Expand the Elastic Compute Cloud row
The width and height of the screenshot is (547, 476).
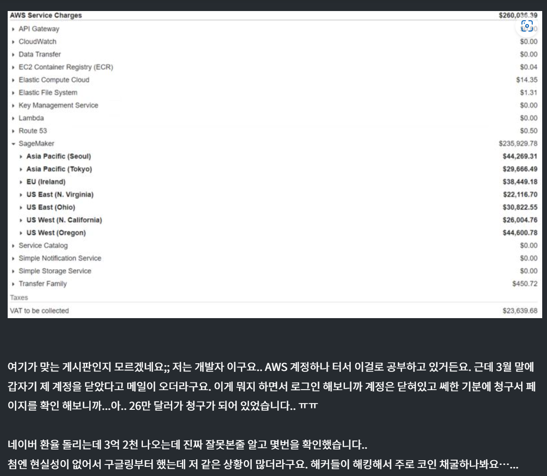(13, 80)
